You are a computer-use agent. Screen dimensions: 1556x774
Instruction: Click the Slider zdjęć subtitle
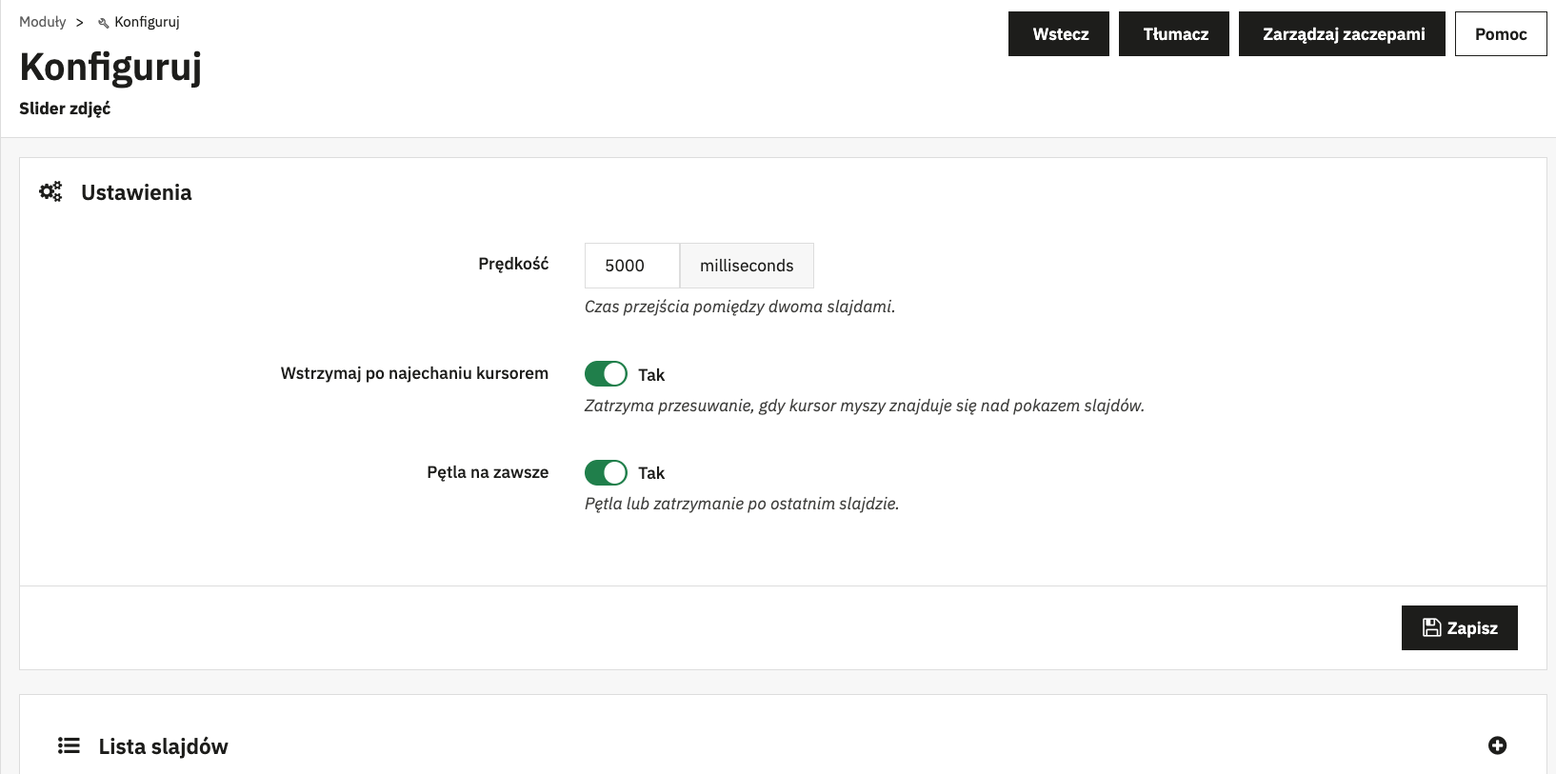65,109
